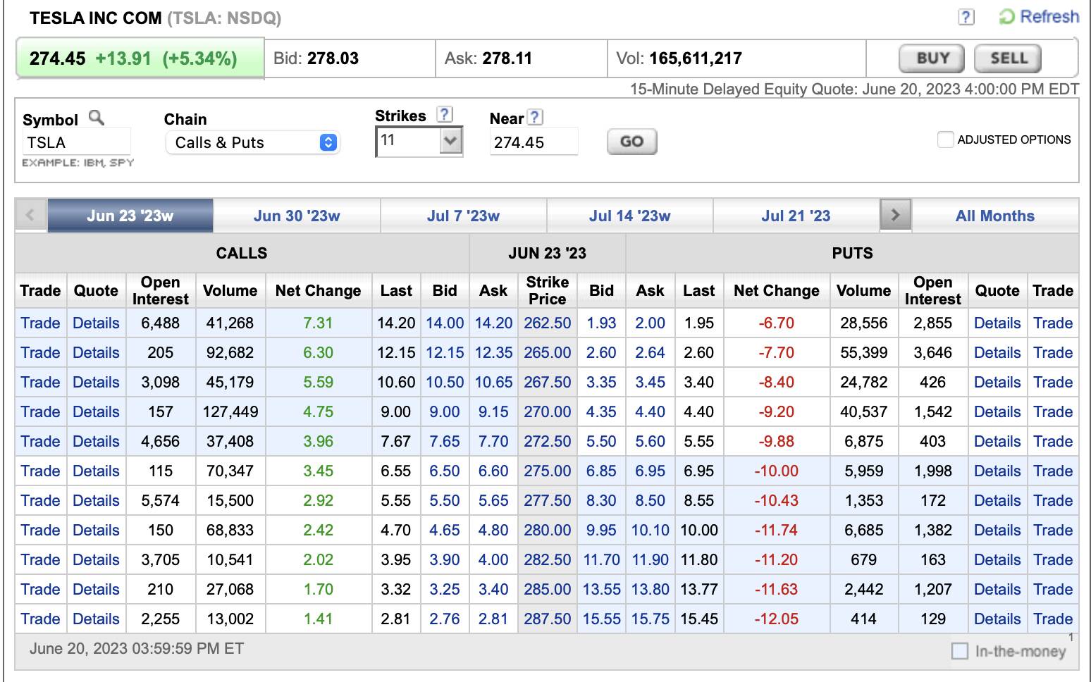Toggle the In-the-money checkbox
Image resolution: width=1091 pixels, height=682 pixels.
(959, 651)
